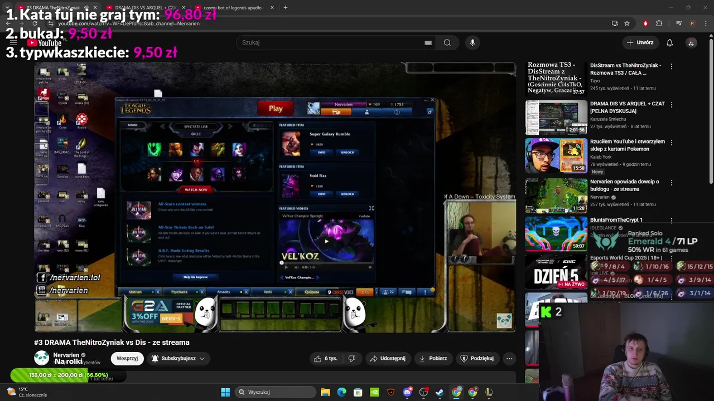Click the Windows taskbar Wyszukaj search box
The height and width of the screenshot is (401, 714).
(274, 392)
